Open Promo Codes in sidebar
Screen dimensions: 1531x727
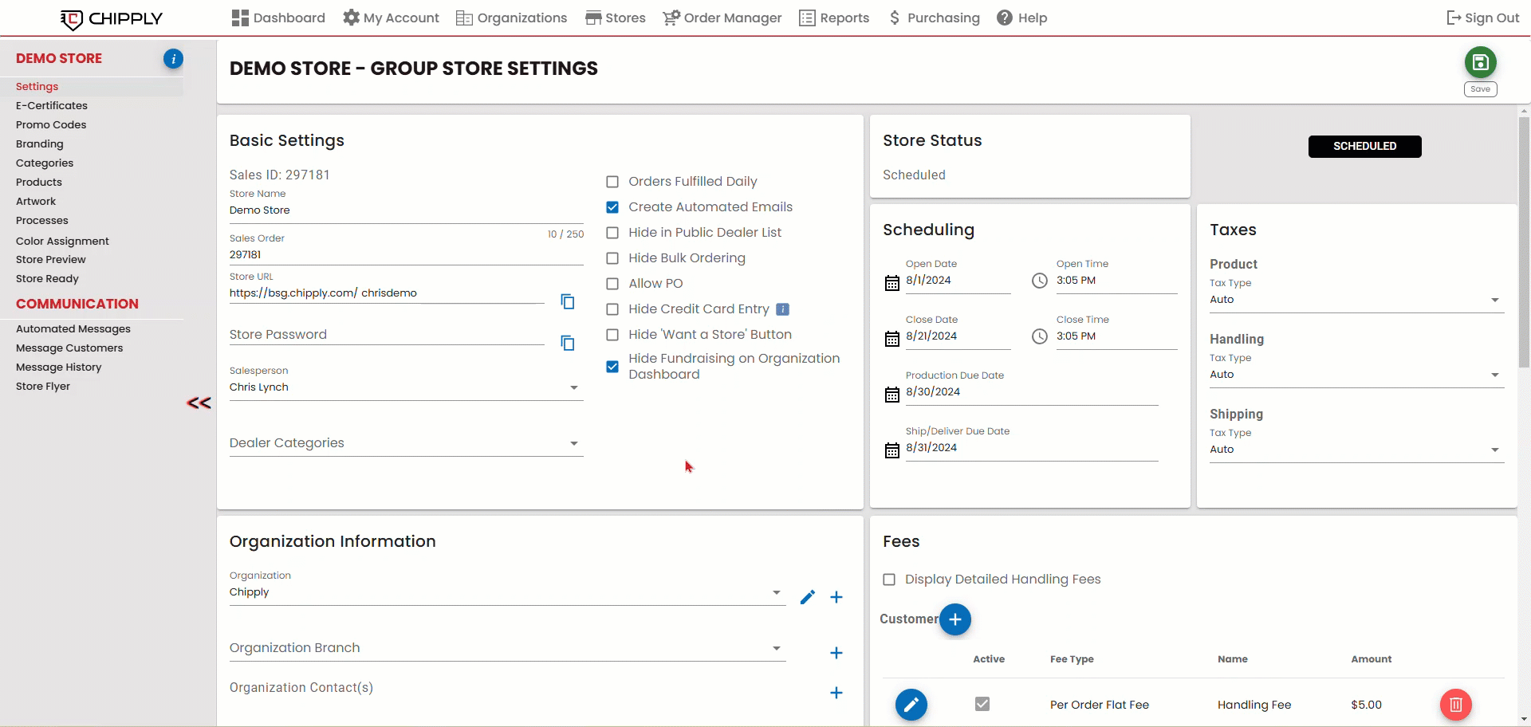(51, 124)
